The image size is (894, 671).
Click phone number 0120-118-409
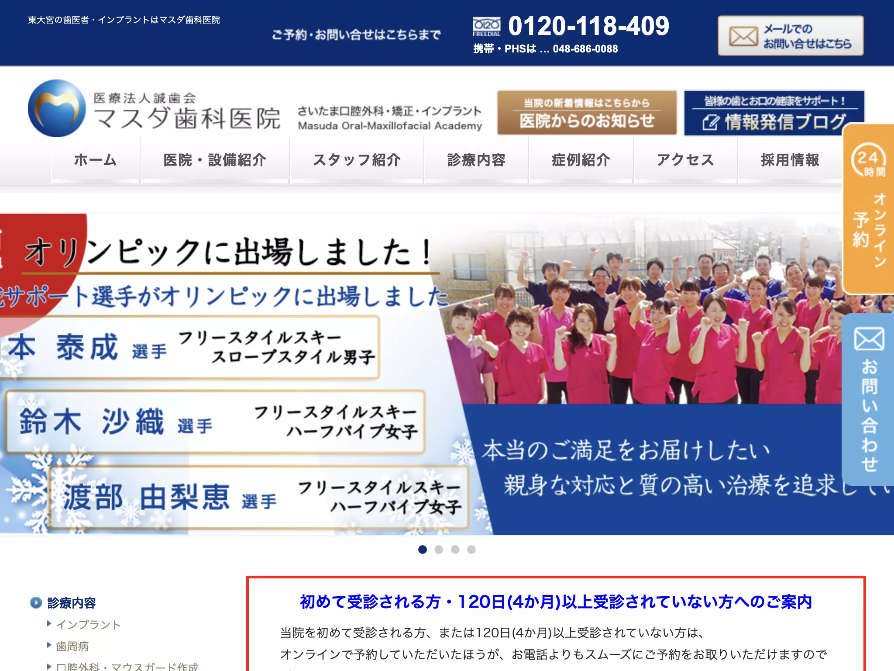coord(588,26)
